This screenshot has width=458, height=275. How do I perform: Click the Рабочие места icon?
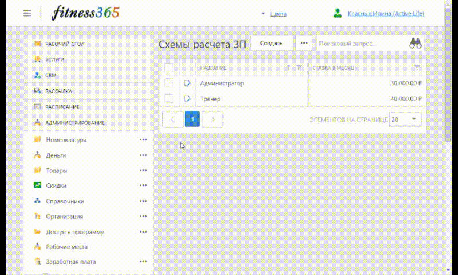point(37,247)
